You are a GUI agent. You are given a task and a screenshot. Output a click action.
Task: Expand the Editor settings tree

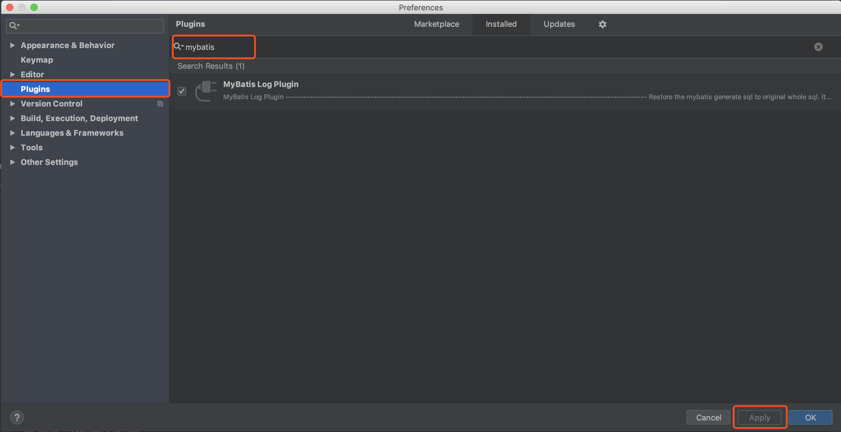pyautogui.click(x=12, y=75)
